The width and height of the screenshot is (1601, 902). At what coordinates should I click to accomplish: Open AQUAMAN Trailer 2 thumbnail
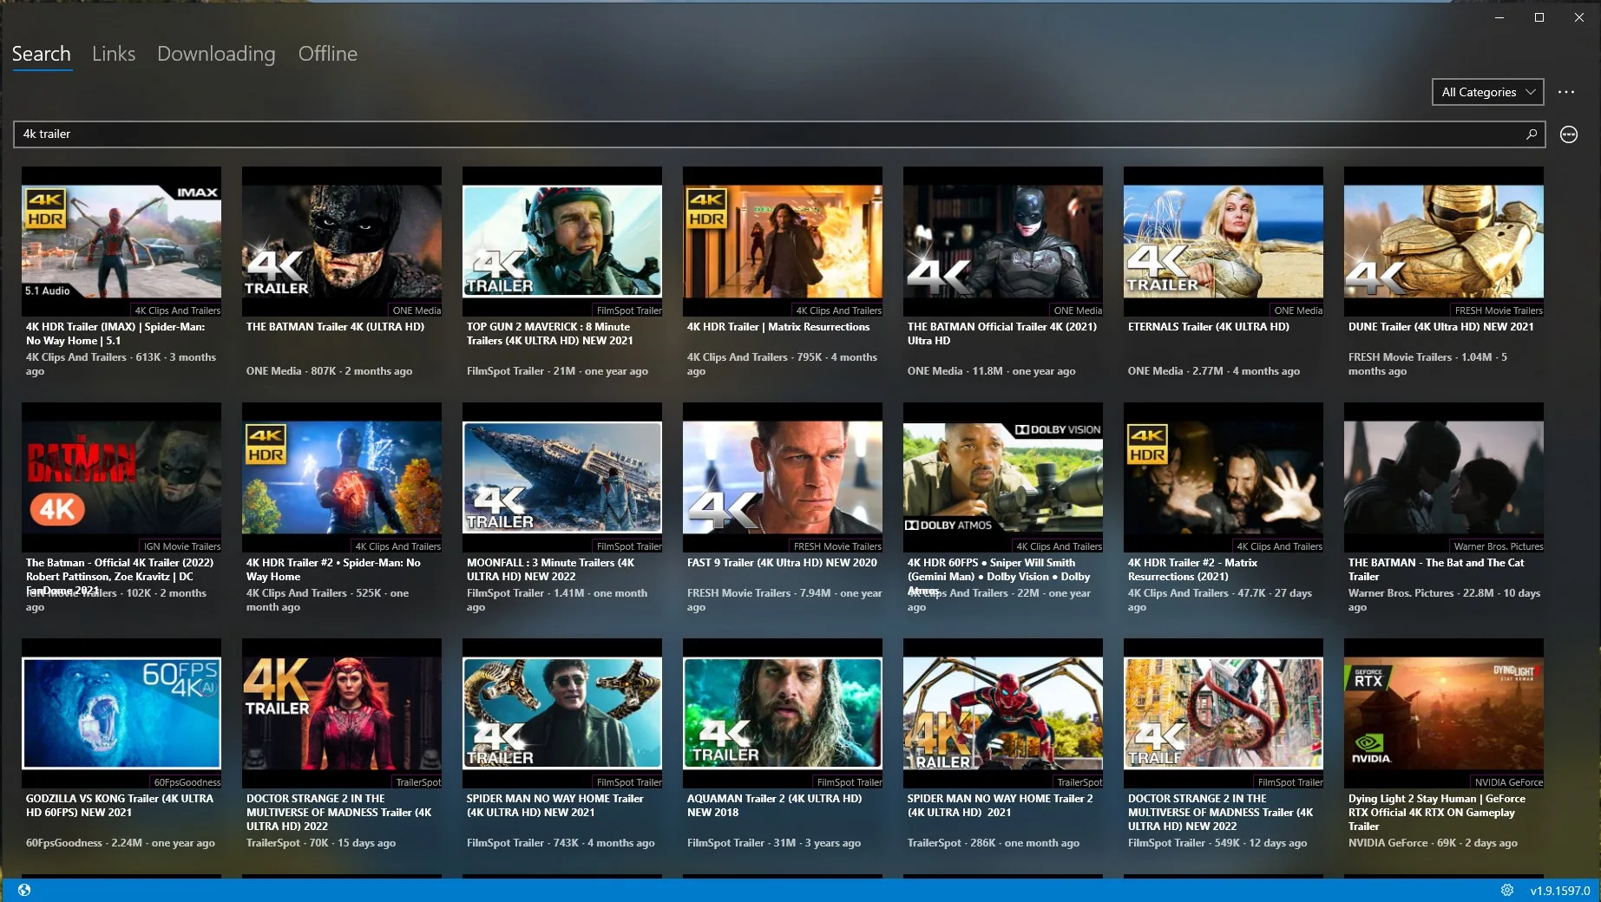(x=783, y=713)
